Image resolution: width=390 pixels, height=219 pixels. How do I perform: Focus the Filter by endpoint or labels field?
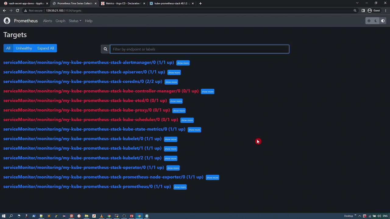pyautogui.click(x=200, y=49)
